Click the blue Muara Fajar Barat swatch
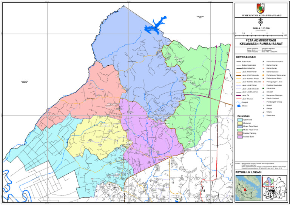 click(x=240, y=126)
